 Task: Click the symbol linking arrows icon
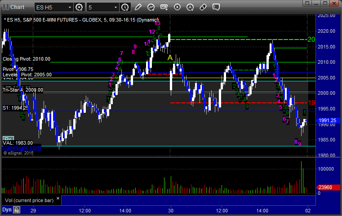click(x=203, y=7)
